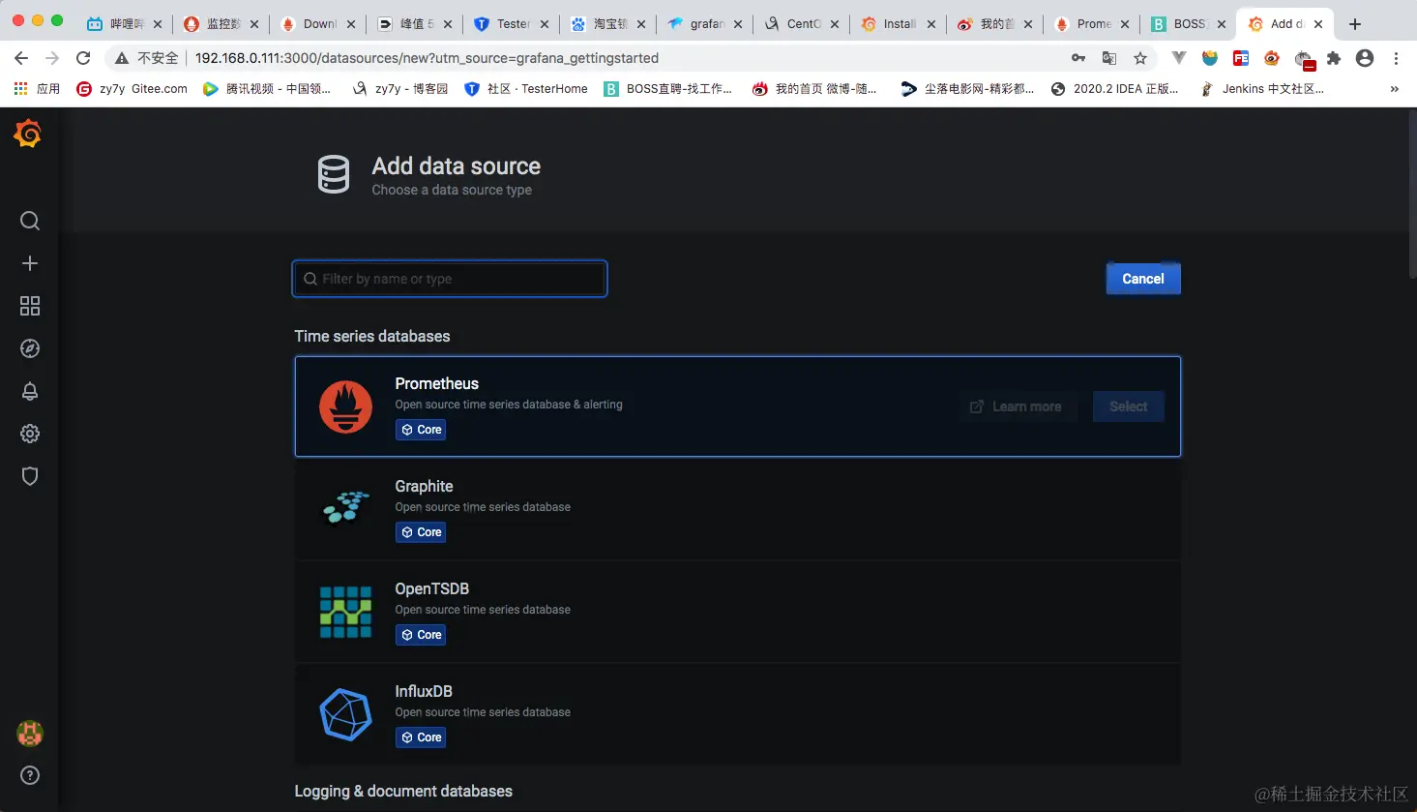Click the Core badge under Prometheus

[421, 430]
